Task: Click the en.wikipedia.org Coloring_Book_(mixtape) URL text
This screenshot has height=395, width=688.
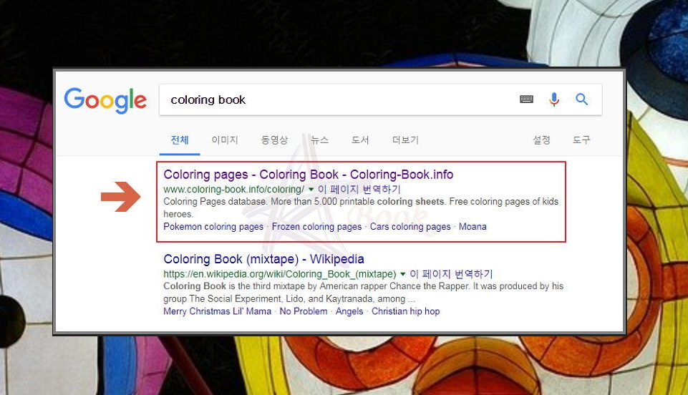Action: click(279, 274)
